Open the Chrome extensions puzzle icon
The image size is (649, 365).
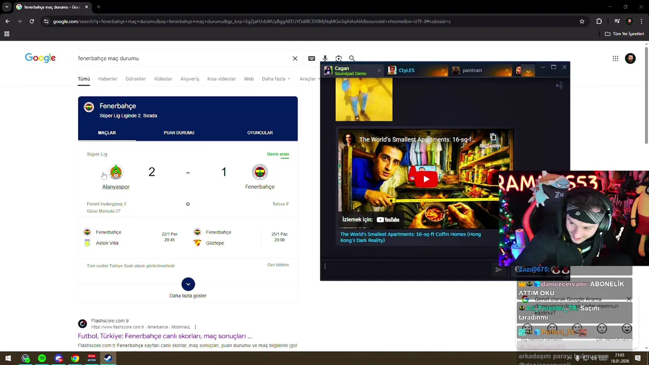coord(599,21)
